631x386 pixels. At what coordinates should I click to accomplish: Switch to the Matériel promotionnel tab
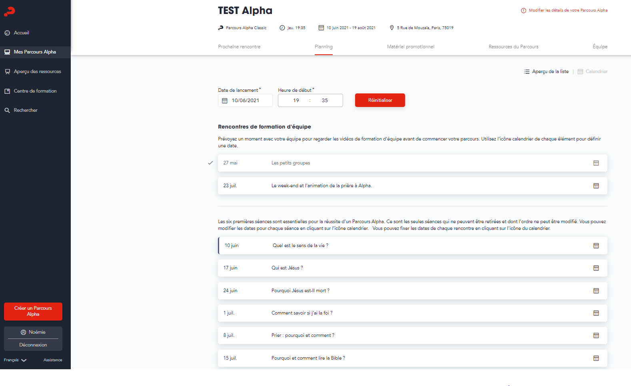[x=411, y=47]
